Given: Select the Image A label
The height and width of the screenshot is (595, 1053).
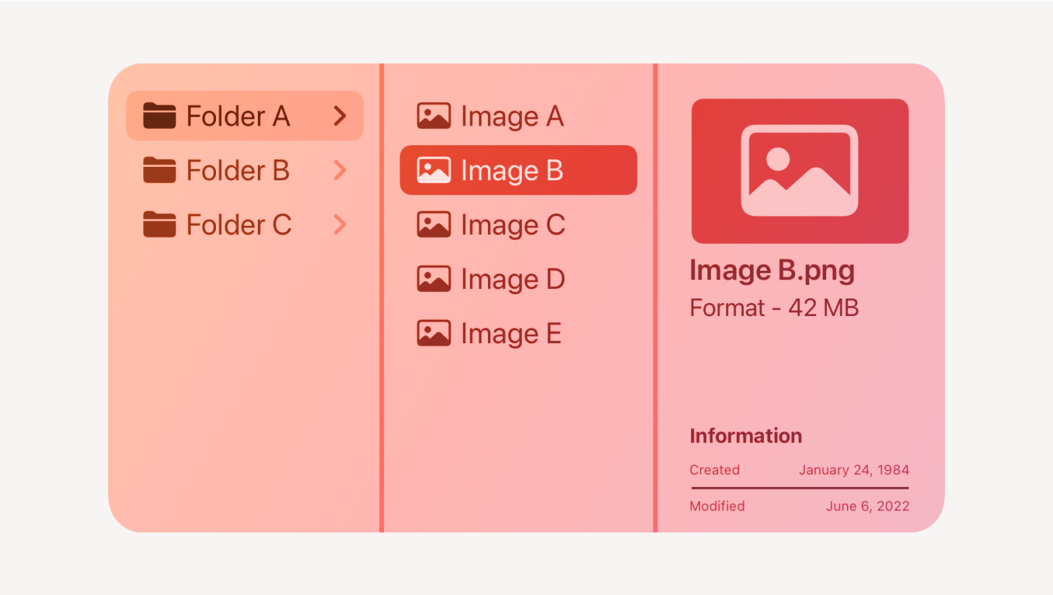Looking at the screenshot, I should (x=512, y=117).
